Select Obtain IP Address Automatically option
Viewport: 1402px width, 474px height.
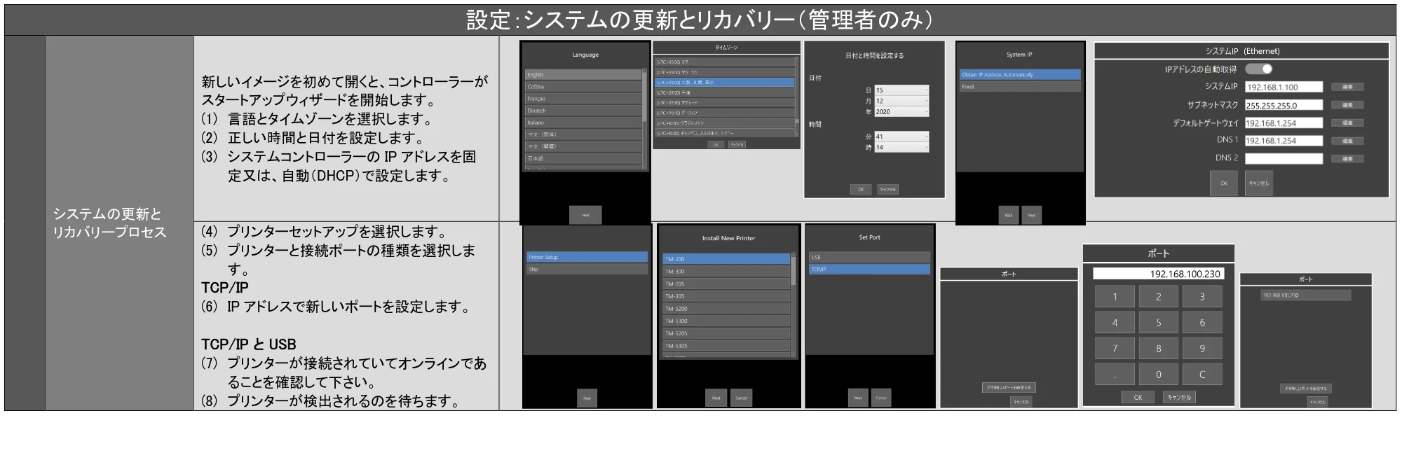tap(1020, 74)
